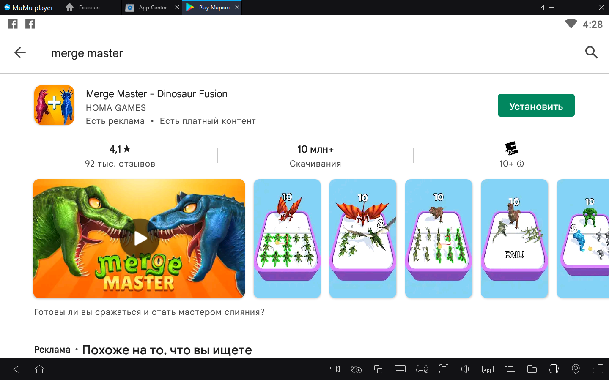Play the Merge Master trailer video
This screenshot has width=609, height=380.
(140, 238)
